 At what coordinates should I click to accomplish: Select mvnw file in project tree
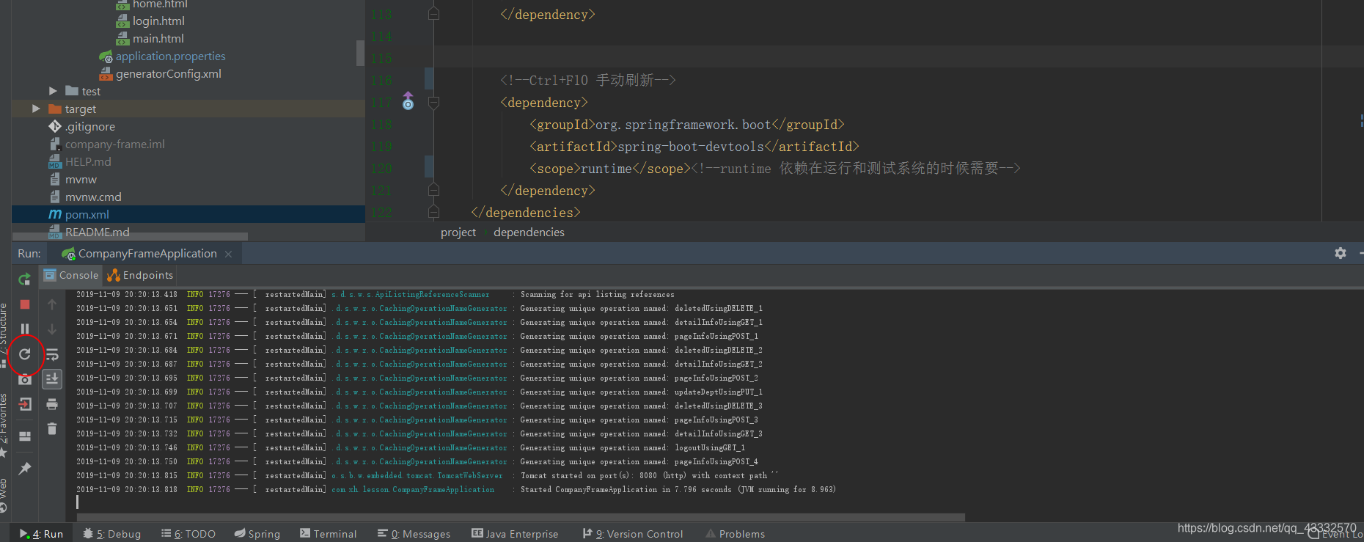tap(81, 179)
